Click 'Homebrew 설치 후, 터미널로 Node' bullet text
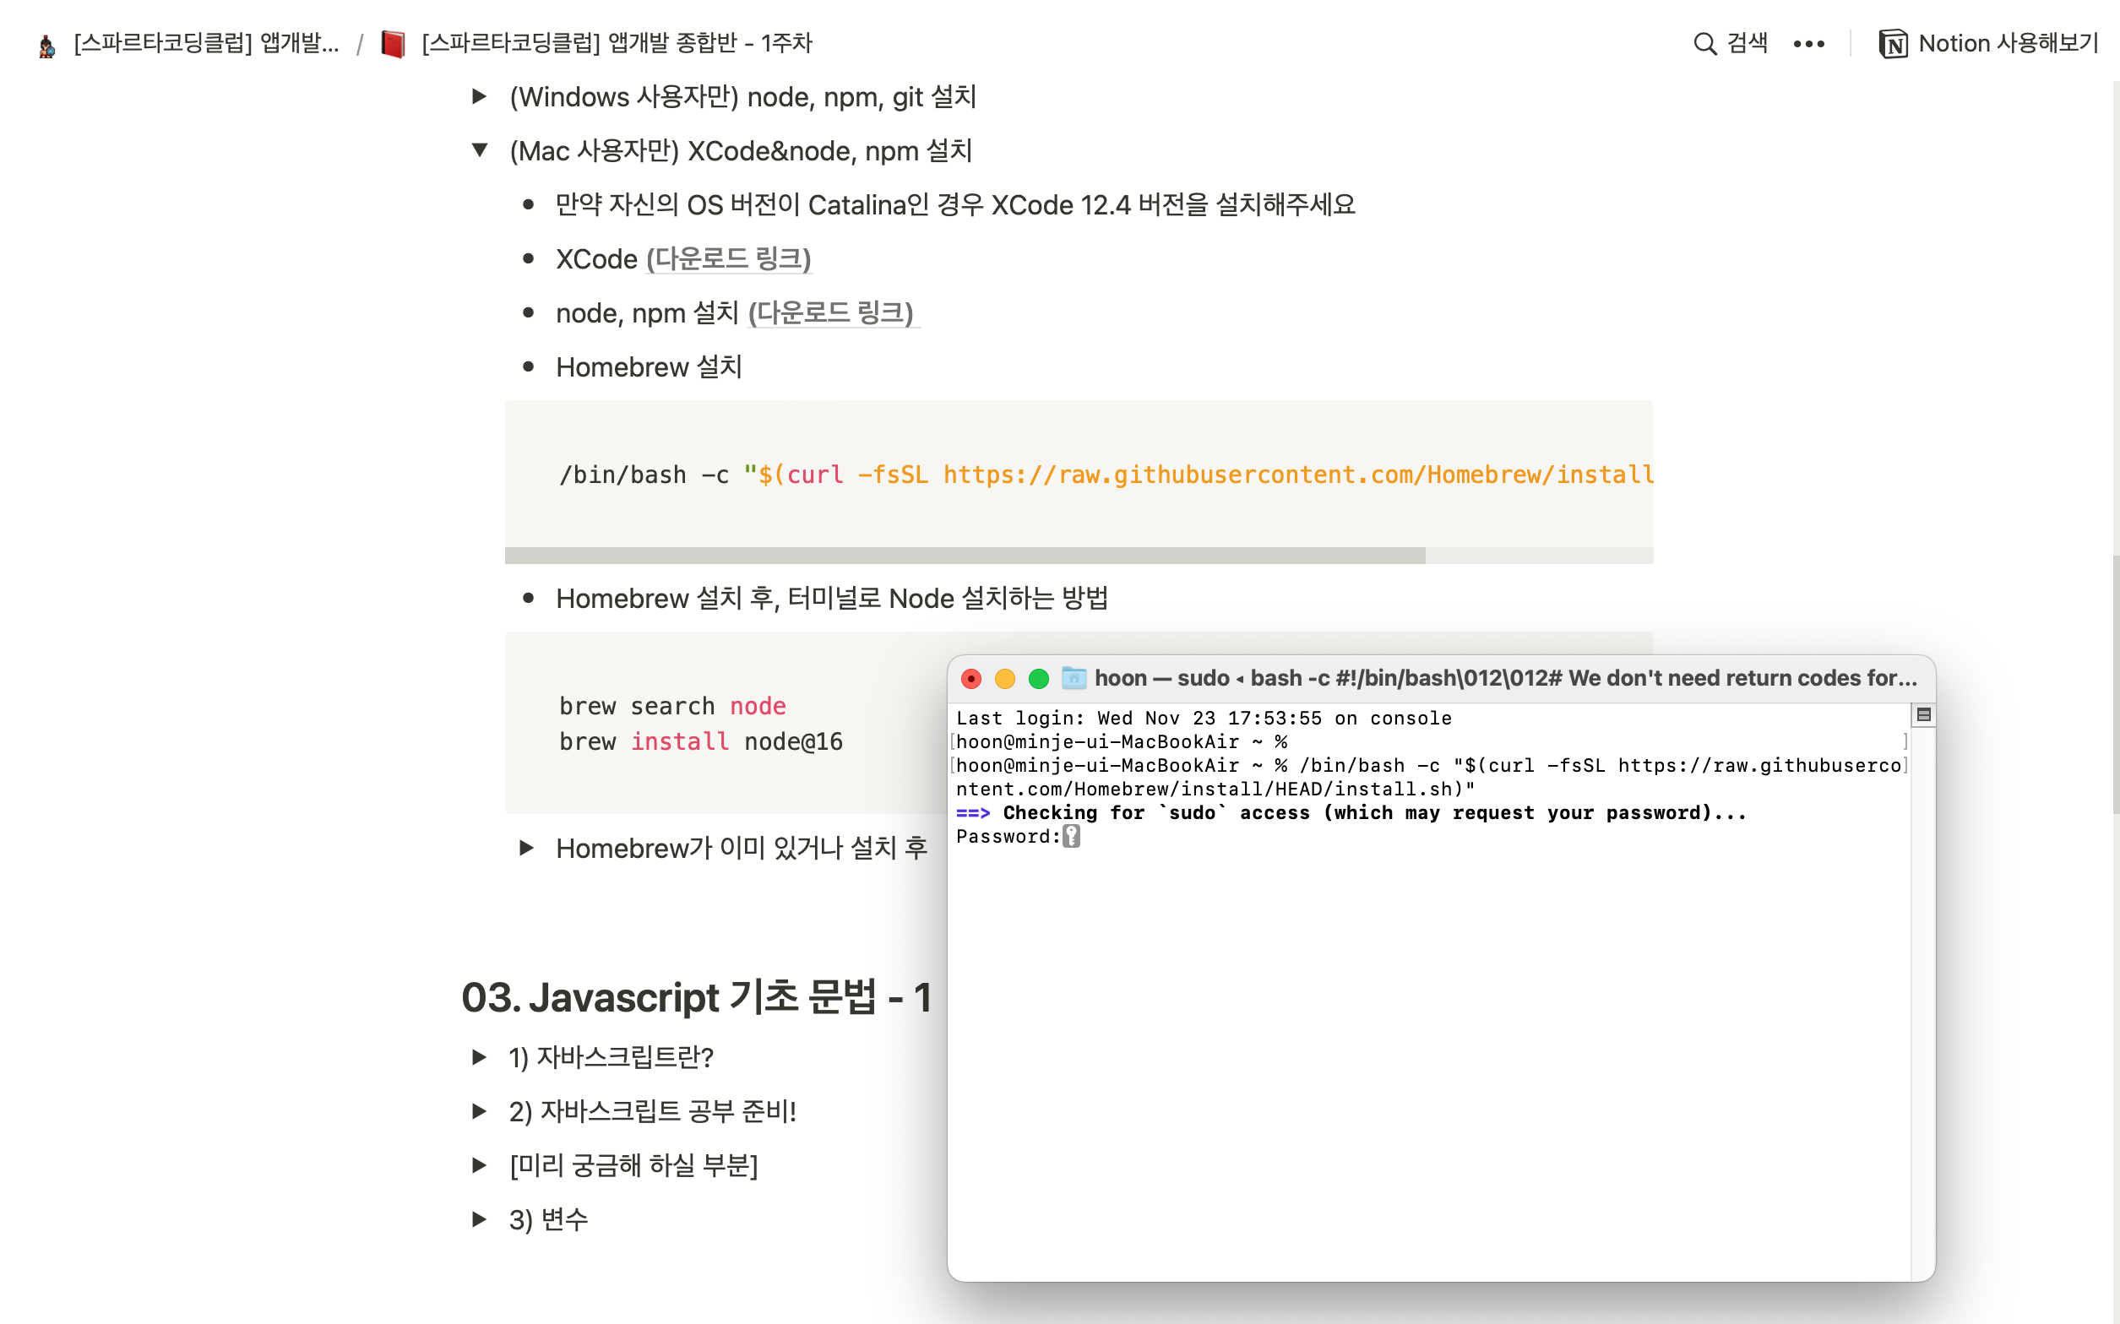 coord(832,598)
